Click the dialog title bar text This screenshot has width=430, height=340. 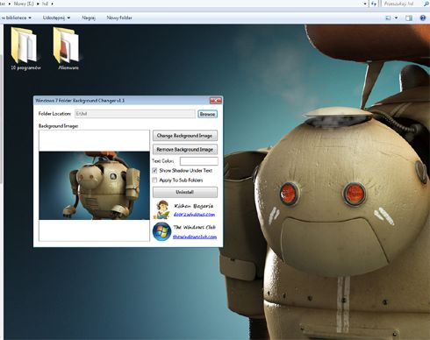[80, 101]
